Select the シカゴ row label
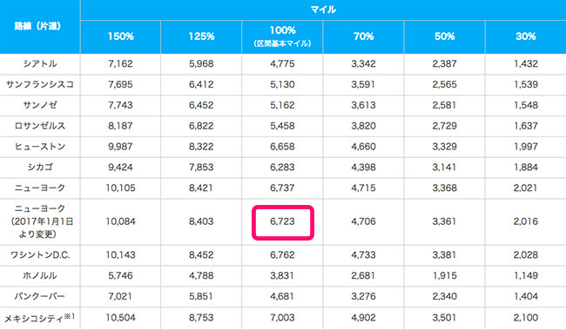The width and height of the screenshot is (566, 330). pos(40,168)
